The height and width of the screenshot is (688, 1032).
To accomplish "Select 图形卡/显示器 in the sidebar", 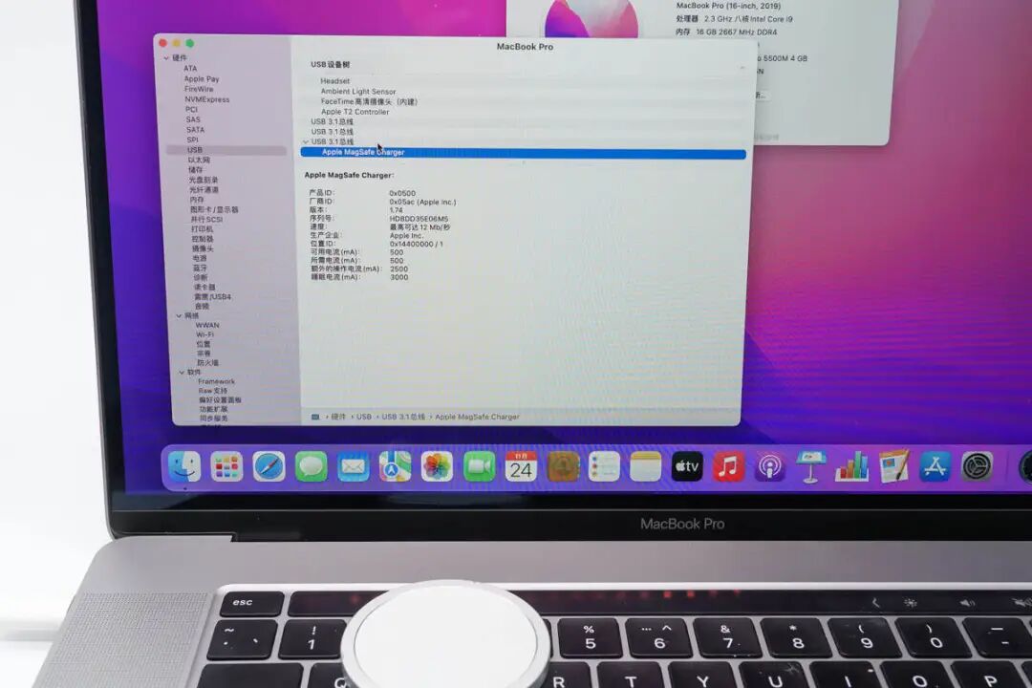I will coord(215,209).
